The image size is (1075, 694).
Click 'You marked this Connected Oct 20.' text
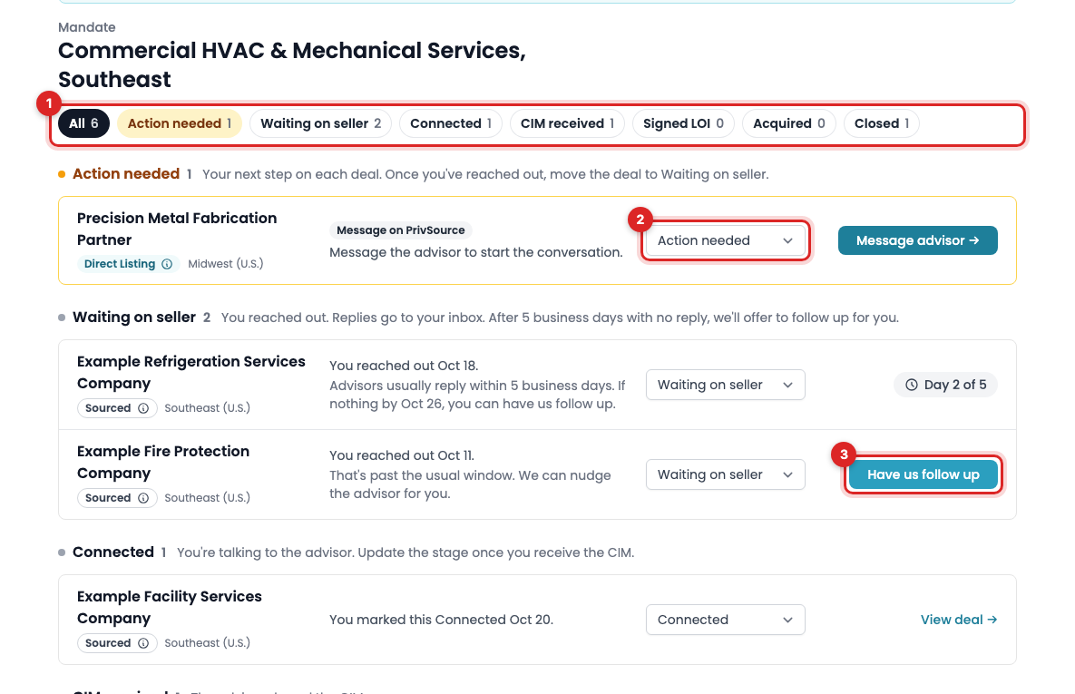tap(442, 620)
